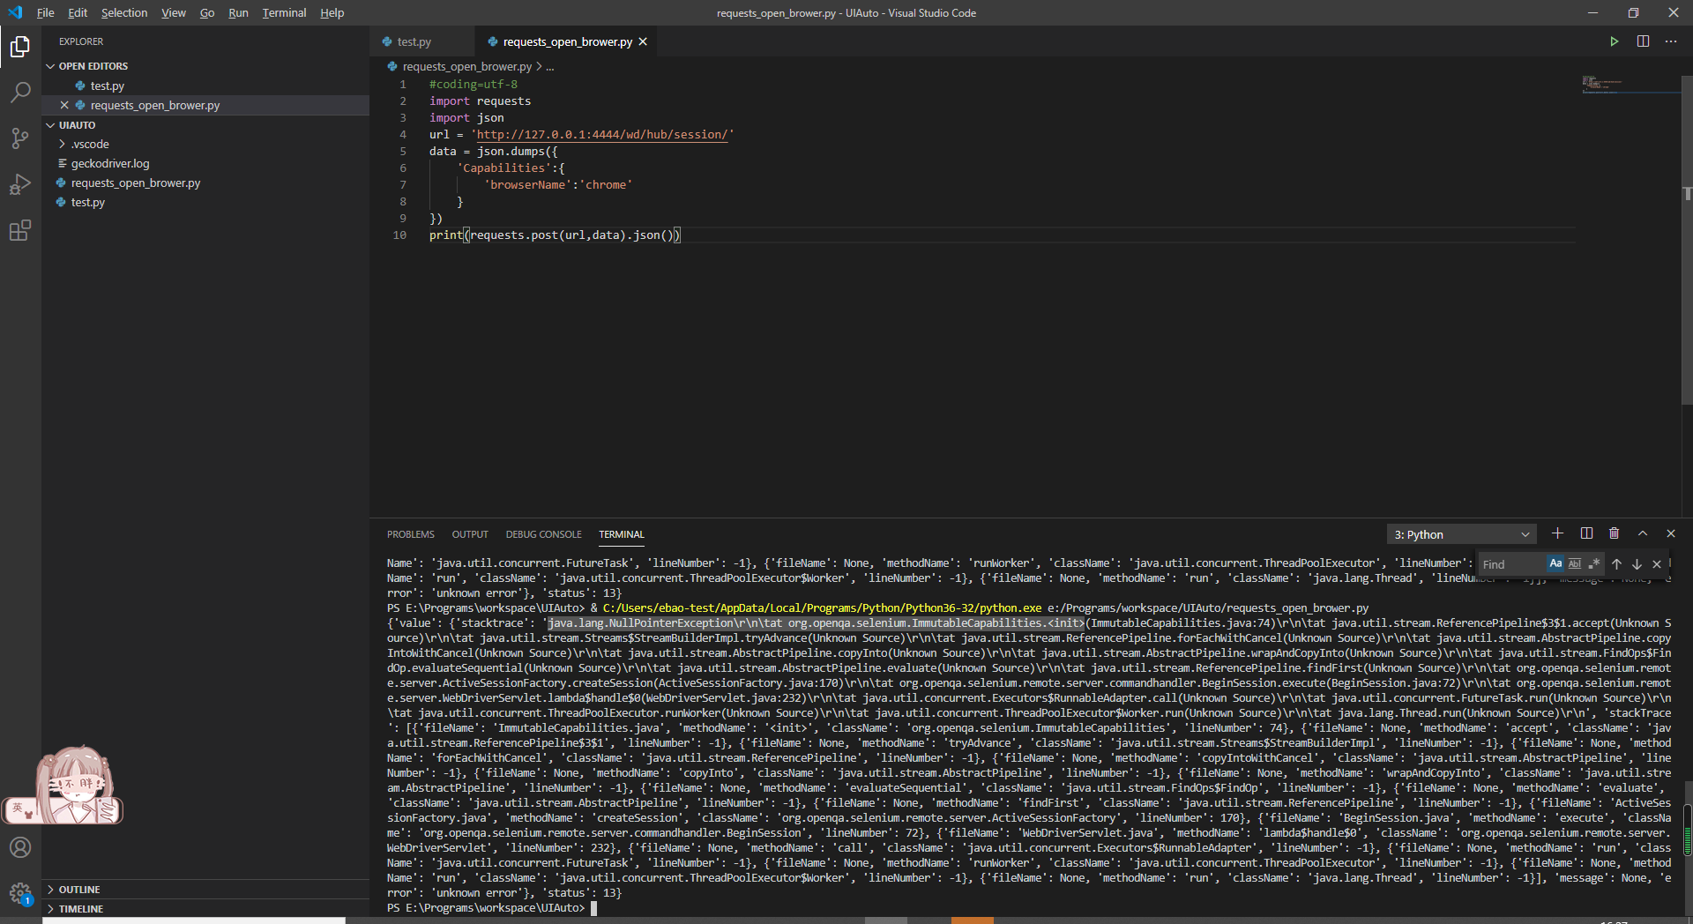This screenshot has width=1693, height=924.
Task: Close the terminal Find widget
Action: [1657, 564]
